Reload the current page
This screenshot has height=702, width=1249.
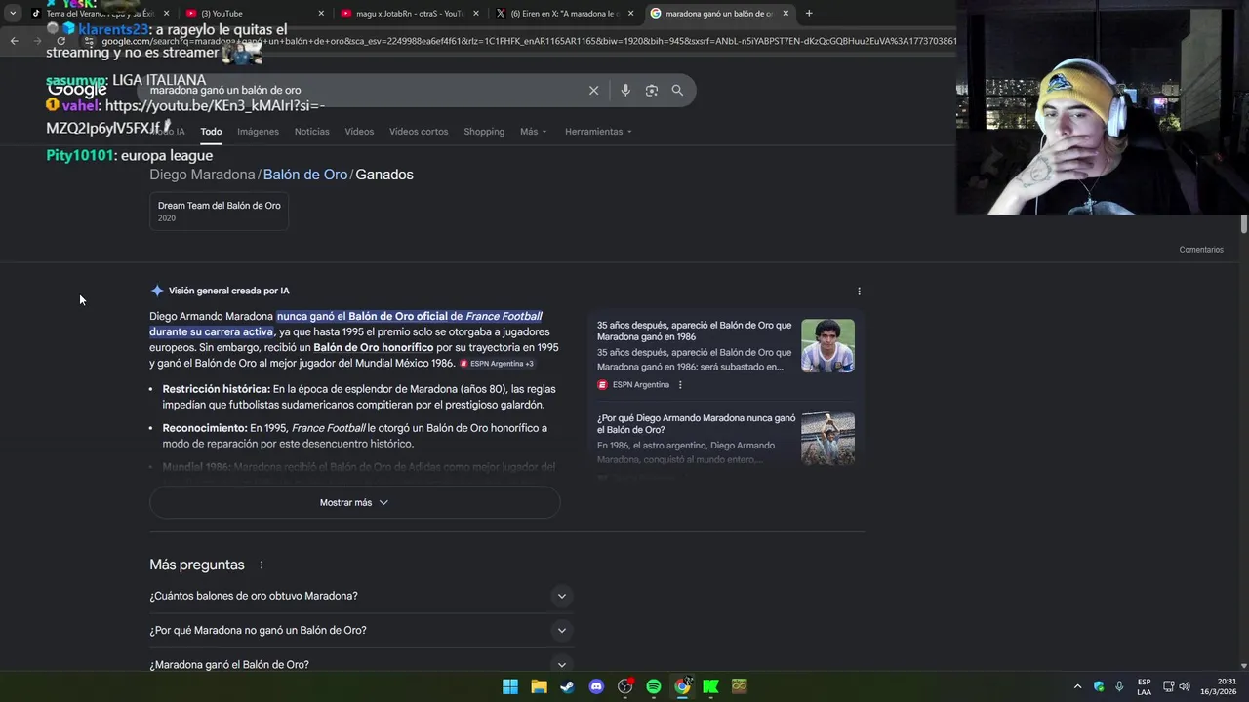click(x=60, y=41)
